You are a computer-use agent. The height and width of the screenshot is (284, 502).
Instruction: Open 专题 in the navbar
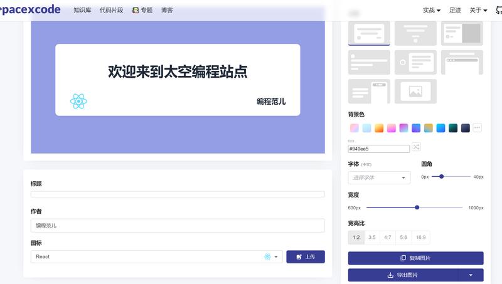pyautogui.click(x=142, y=10)
